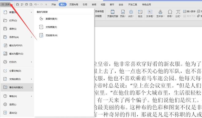202x118 pixels.
Task: Click the 文件 menu button
Action: [x=6, y=4]
